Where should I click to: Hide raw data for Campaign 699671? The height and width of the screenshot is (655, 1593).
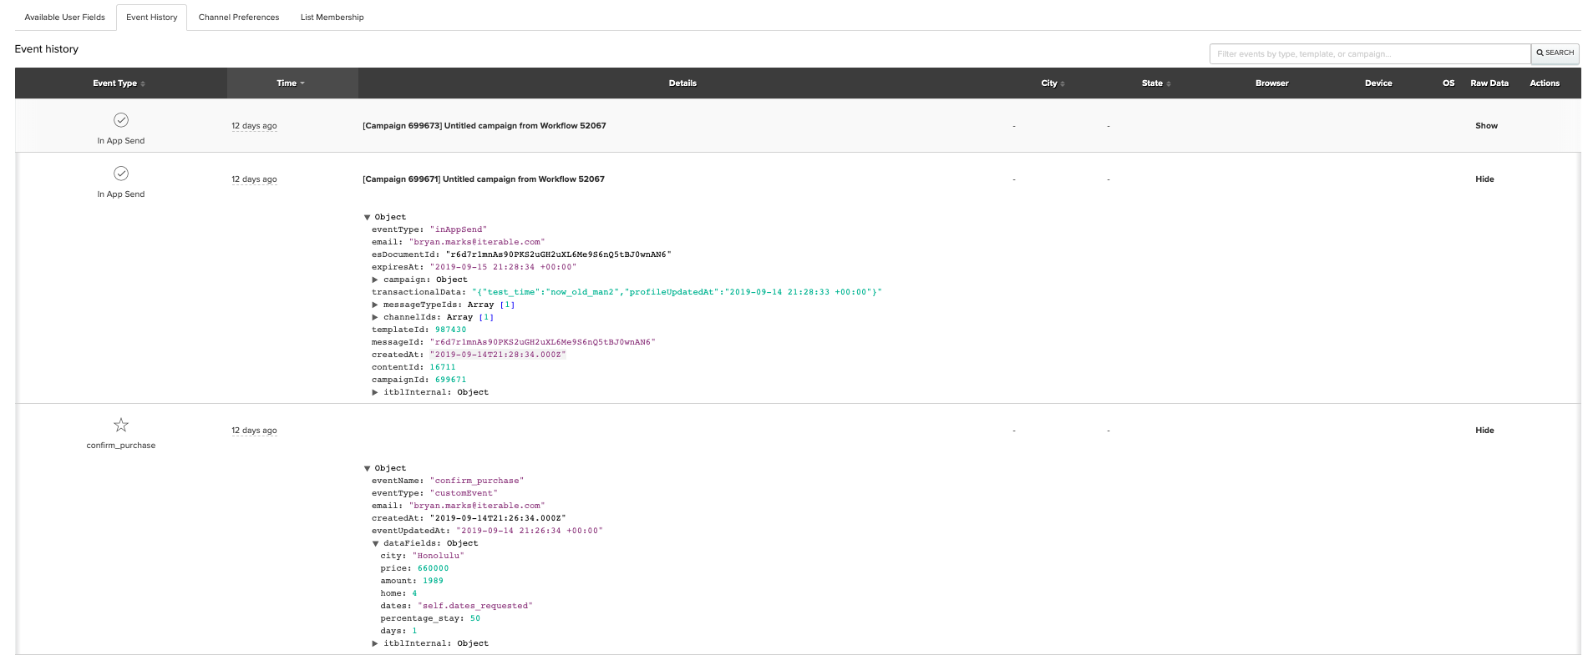point(1484,179)
